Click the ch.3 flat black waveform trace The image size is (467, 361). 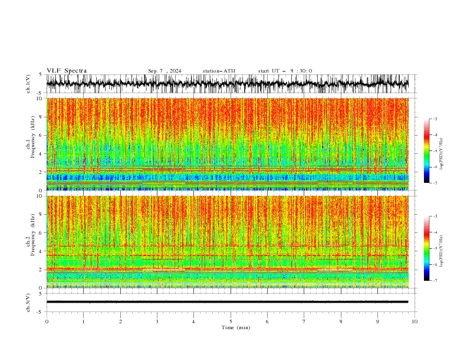coord(227,302)
